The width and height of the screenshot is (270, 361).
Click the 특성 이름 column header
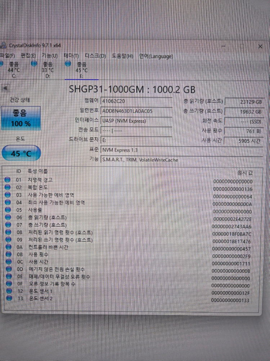point(38,171)
